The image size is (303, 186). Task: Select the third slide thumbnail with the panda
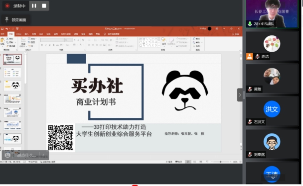12,86
